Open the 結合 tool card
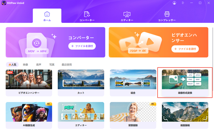The height and width of the screenshot is (132, 214). (133, 83)
